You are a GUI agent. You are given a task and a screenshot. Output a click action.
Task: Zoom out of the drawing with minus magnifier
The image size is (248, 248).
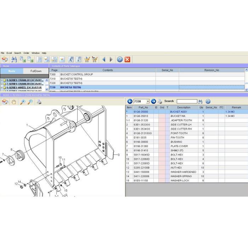point(30,102)
